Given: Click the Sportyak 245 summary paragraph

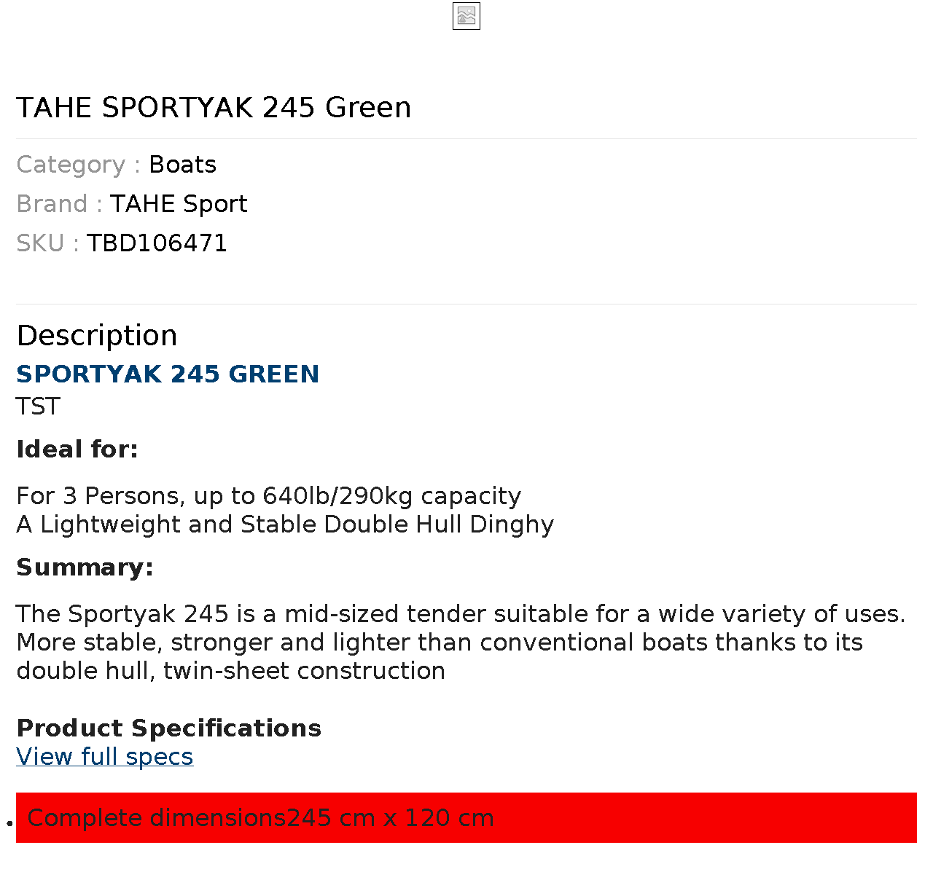Looking at the screenshot, I should 460,642.
